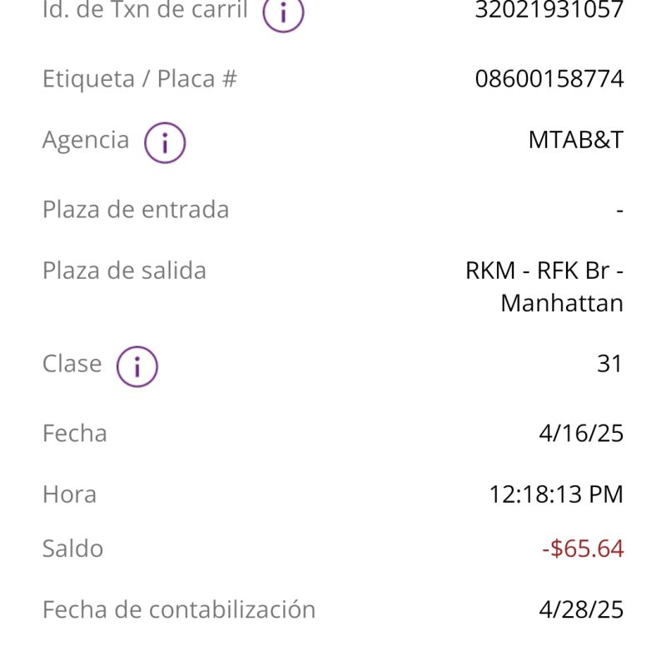Click the Hora label

coord(70,495)
